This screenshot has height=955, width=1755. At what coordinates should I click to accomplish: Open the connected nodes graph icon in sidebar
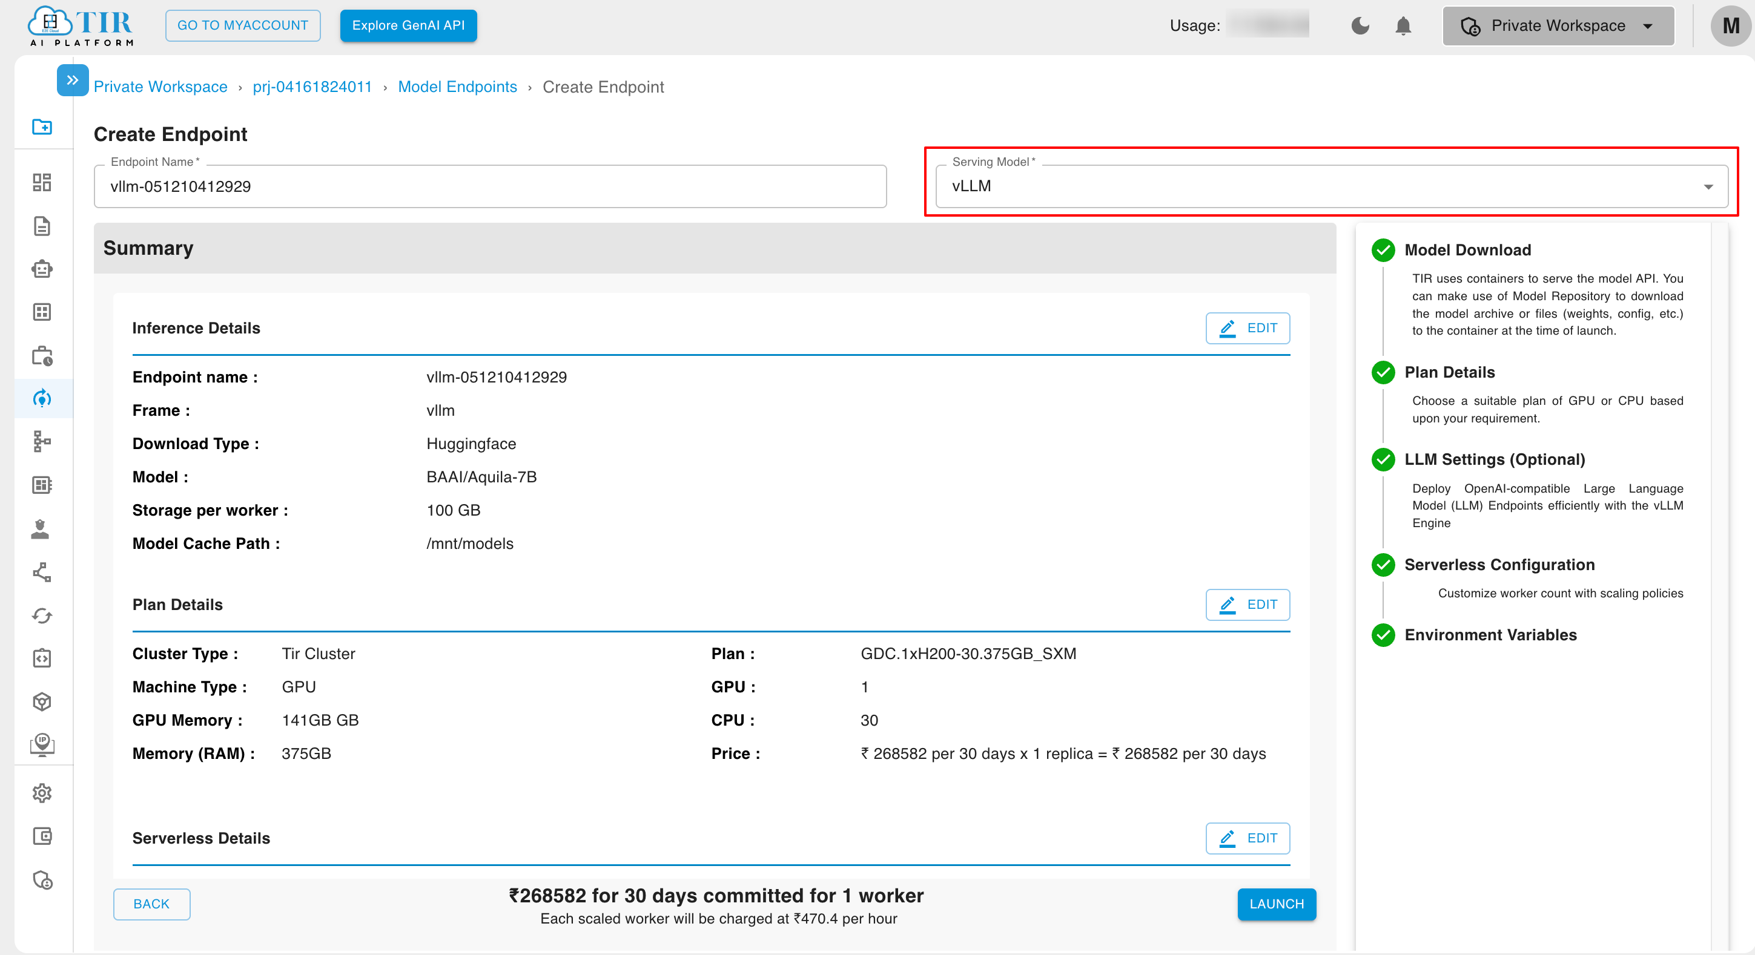tap(42, 572)
